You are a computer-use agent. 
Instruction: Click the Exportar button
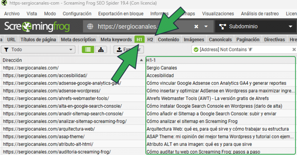tap(129, 50)
